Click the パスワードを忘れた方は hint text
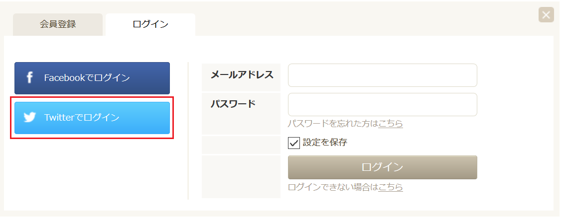 coord(333,124)
